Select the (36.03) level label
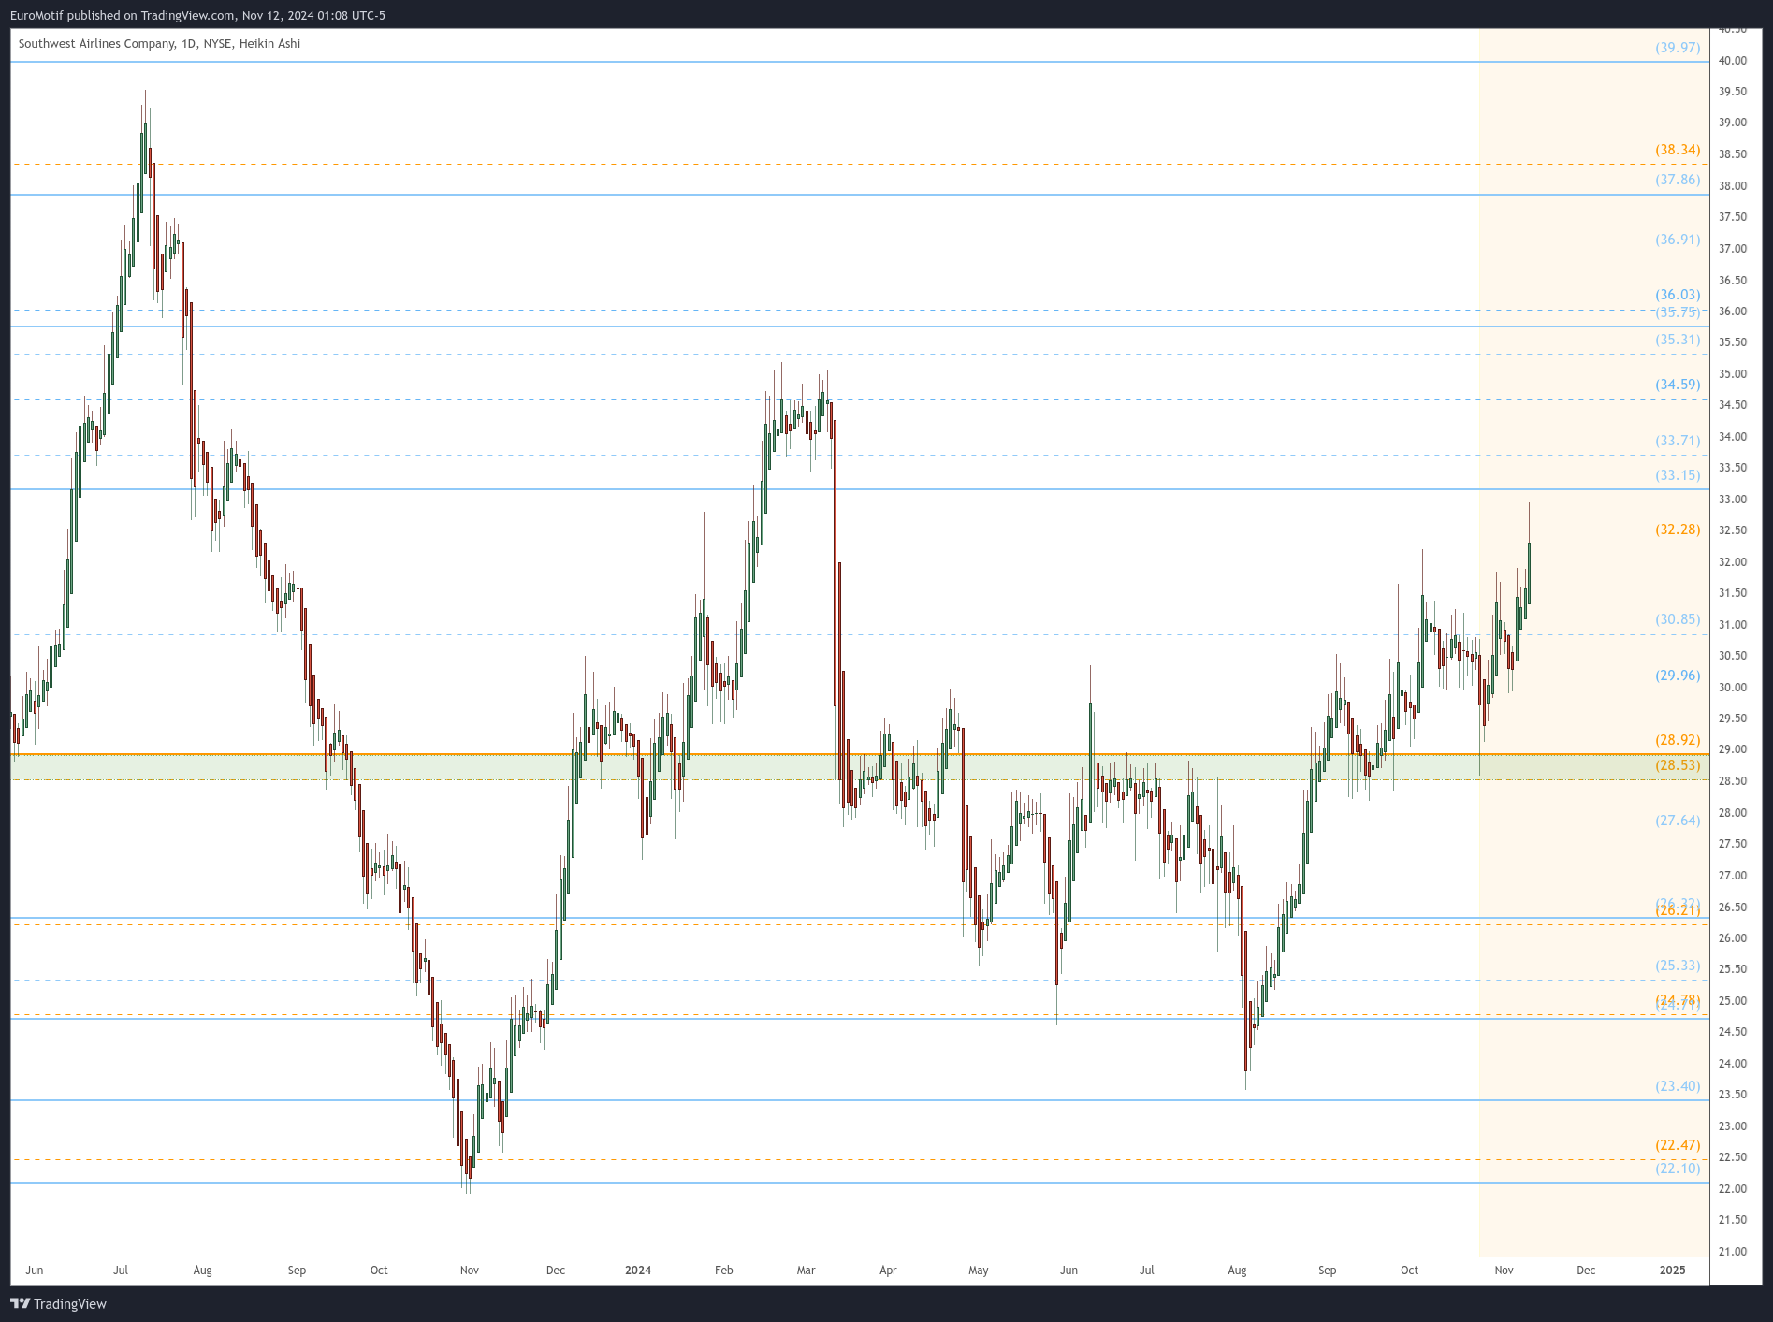 [x=1678, y=295]
